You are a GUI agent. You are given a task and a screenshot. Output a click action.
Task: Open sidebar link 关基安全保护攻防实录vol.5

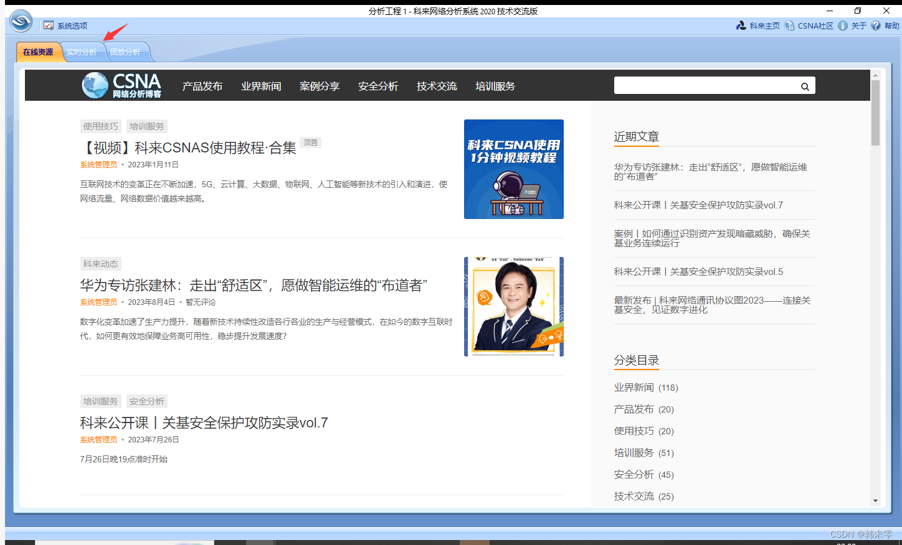click(698, 272)
